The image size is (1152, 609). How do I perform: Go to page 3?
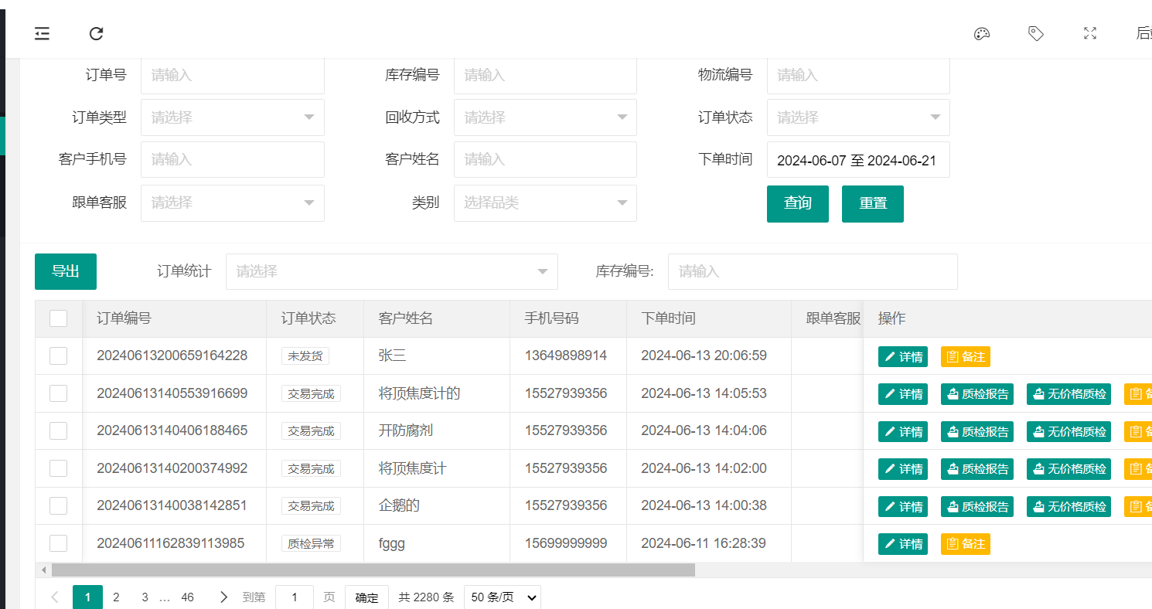[x=145, y=597]
